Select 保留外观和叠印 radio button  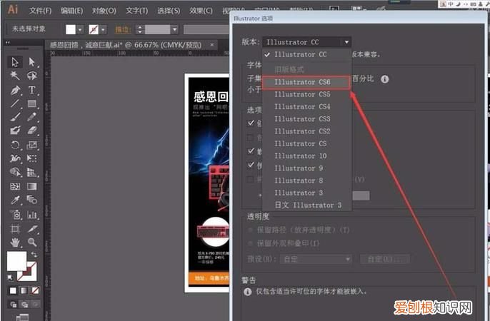(250, 243)
